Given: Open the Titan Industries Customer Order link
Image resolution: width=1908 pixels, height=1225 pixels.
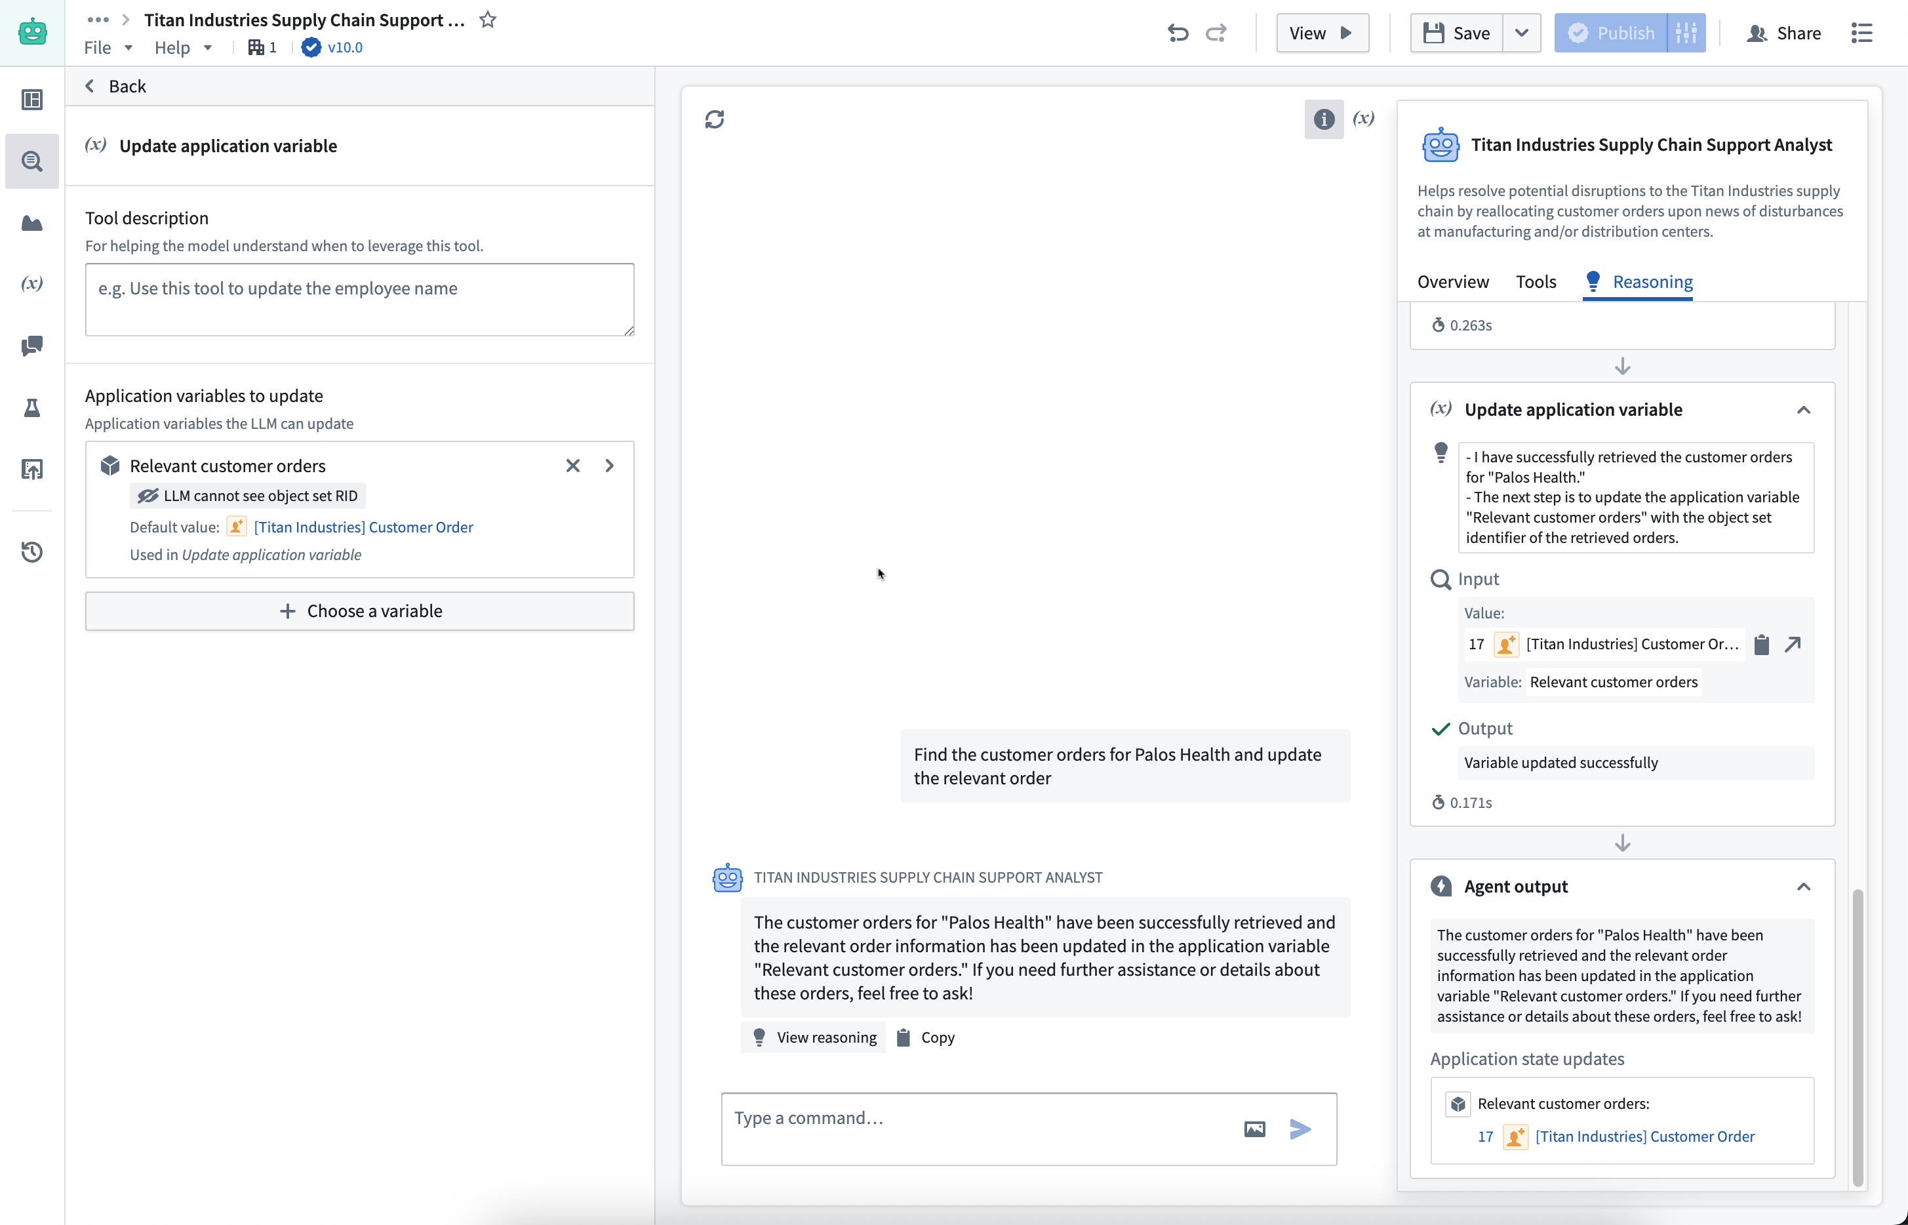Looking at the screenshot, I should pyautogui.click(x=363, y=527).
